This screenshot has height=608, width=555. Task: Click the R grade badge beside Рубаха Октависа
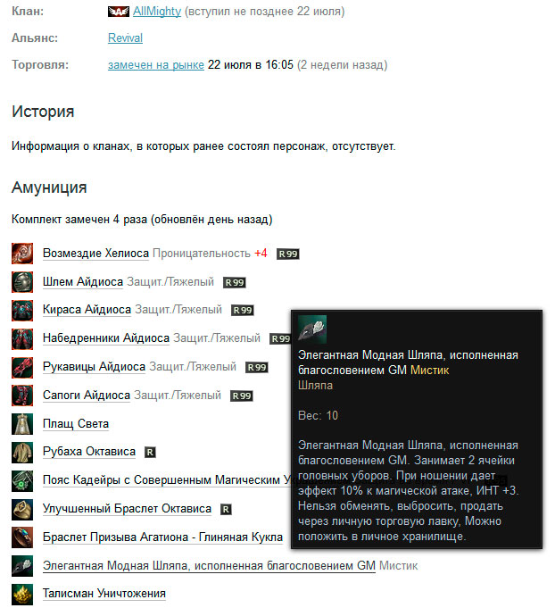coord(150,453)
